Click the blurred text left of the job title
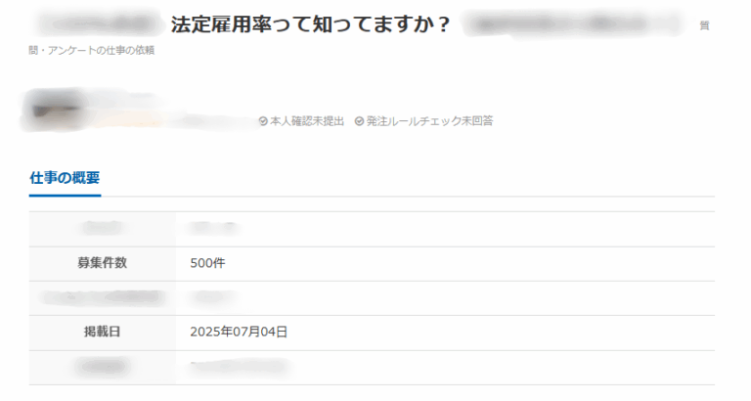Image resolution: width=751 pixels, height=401 pixels. (x=102, y=23)
